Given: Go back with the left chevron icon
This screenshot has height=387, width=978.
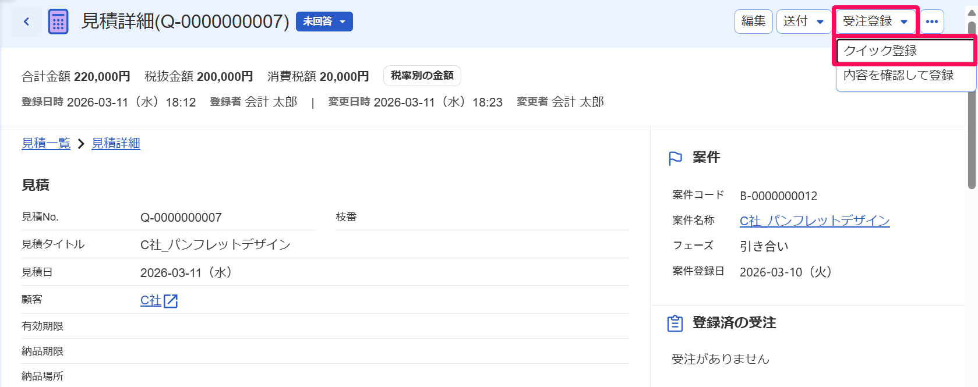Looking at the screenshot, I should click(x=26, y=22).
